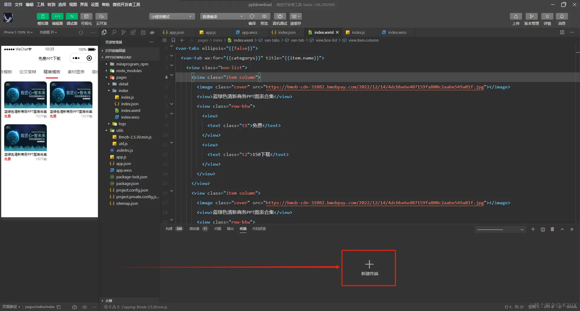Open real device debugging icon
Image resolution: width=580 pixels, height=311 pixels.
point(280,16)
